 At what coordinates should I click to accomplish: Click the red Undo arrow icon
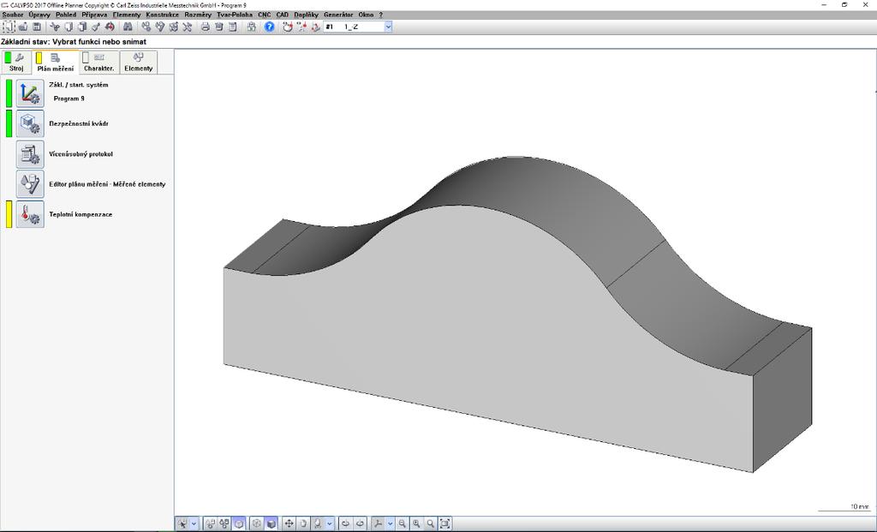click(110, 27)
